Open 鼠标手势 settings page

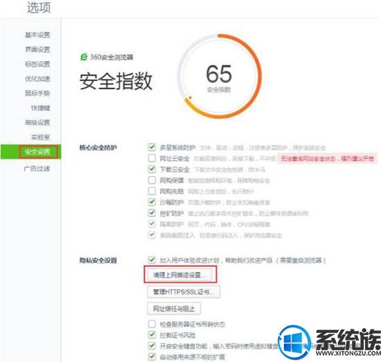(37, 93)
